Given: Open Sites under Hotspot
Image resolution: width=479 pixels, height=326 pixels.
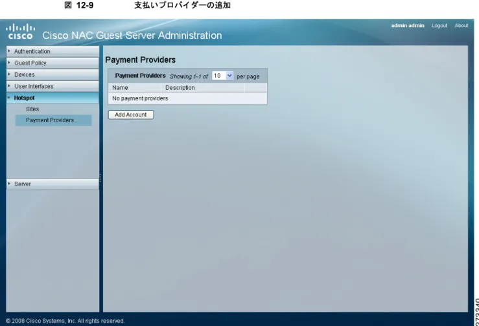Looking at the screenshot, I should [32, 109].
